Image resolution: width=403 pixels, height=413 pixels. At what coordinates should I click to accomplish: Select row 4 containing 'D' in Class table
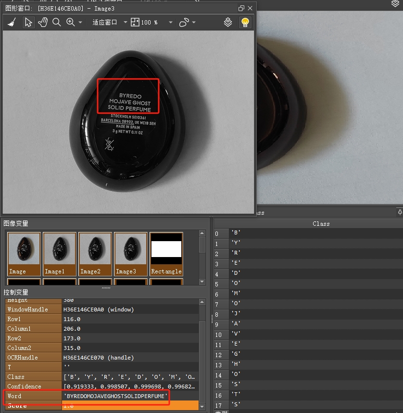point(308,274)
